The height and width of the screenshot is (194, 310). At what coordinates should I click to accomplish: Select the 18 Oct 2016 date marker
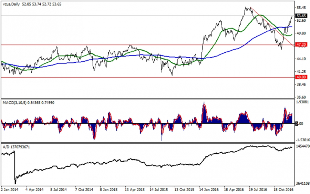point(283,189)
